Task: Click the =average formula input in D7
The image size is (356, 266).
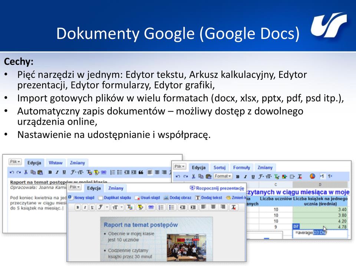Action: [320, 234]
